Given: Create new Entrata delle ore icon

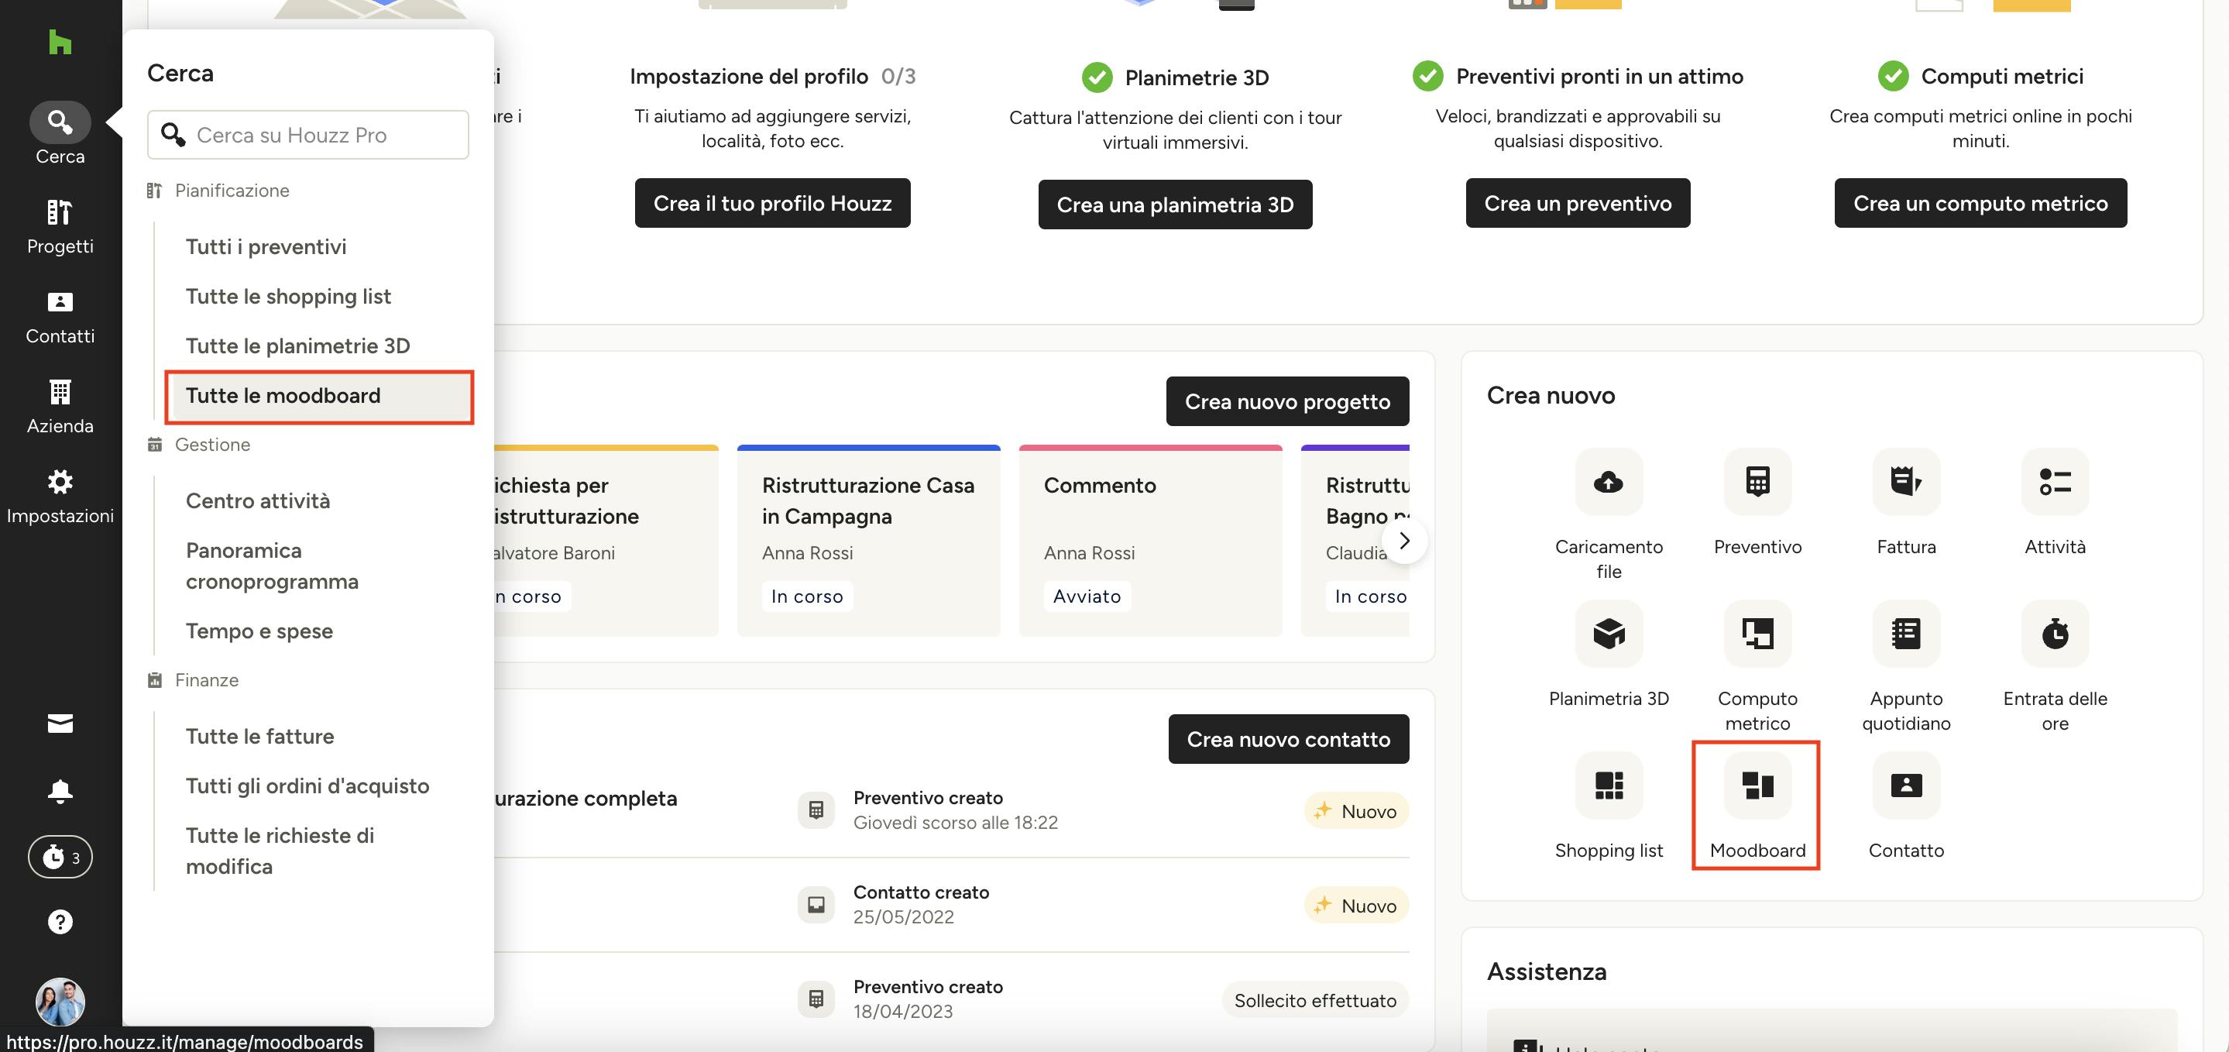Looking at the screenshot, I should coord(2055,633).
